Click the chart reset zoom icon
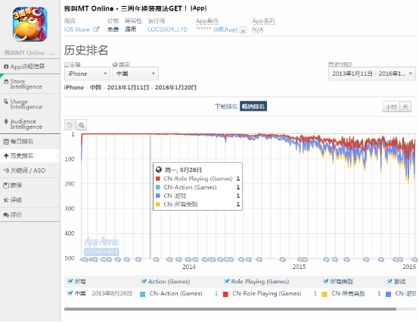The height and width of the screenshot is (322, 419). tap(70, 125)
